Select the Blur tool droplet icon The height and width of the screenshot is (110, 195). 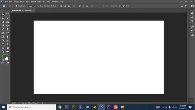click(x=8, y=37)
